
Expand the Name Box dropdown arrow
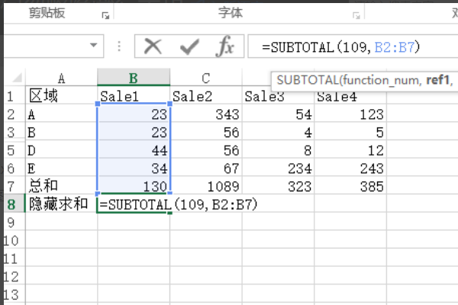pyautogui.click(x=94, y=46)
